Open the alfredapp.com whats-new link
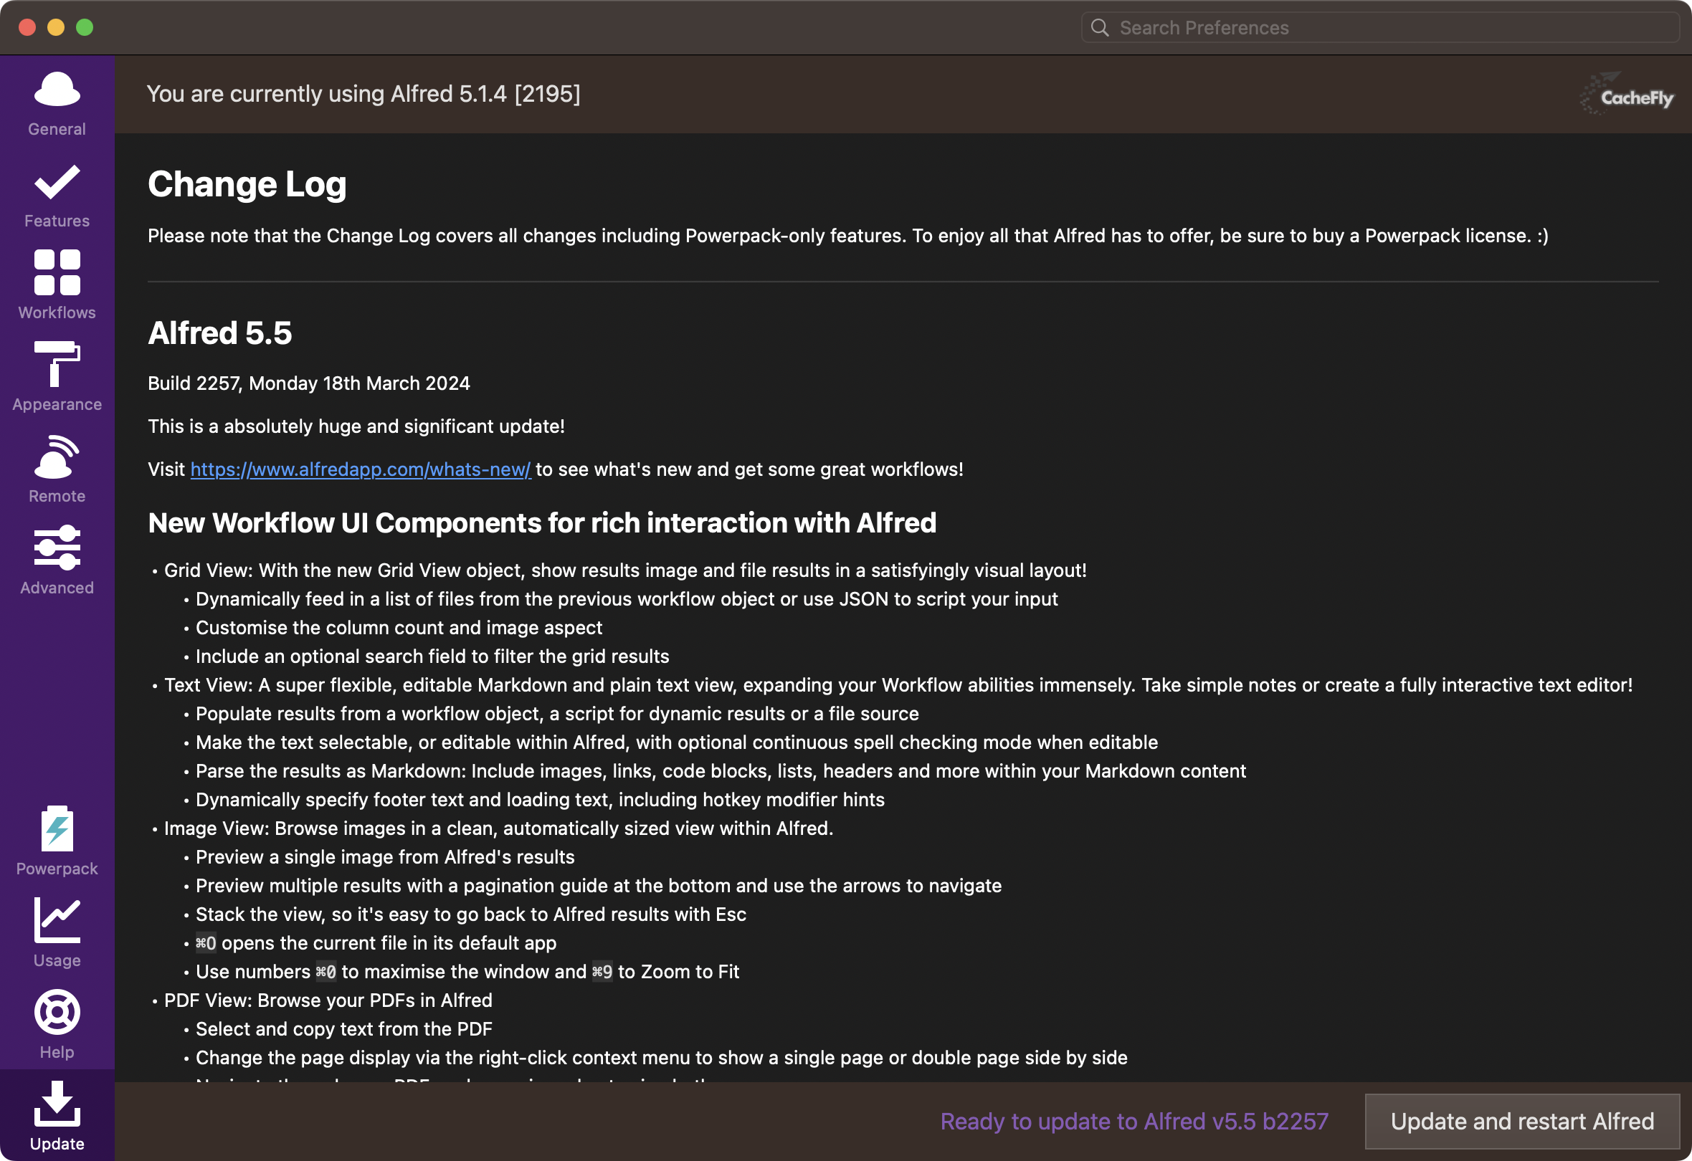1692x1161 pixels. 361,469
